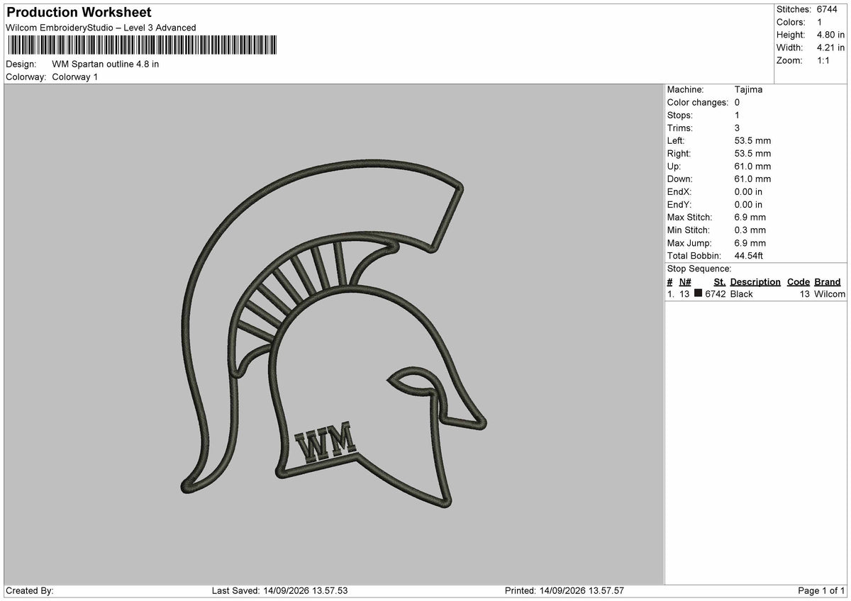Click the Machine value 'Tajima'
851x601 pixels.
pyautogui.click(x=749, y=89)
